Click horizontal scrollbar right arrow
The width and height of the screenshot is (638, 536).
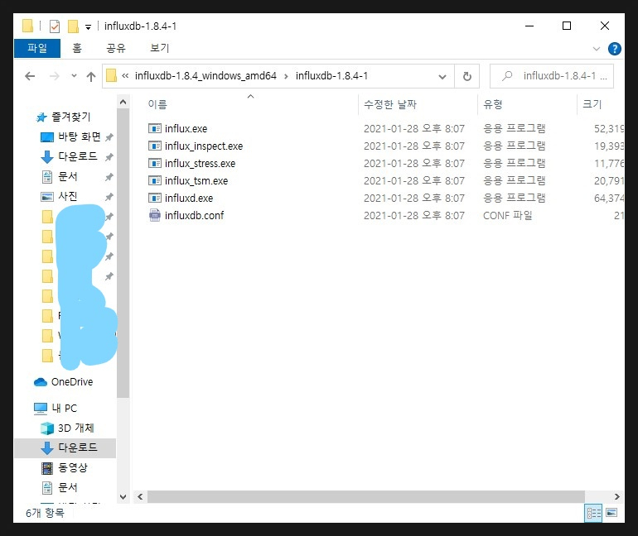click(616, 496)
